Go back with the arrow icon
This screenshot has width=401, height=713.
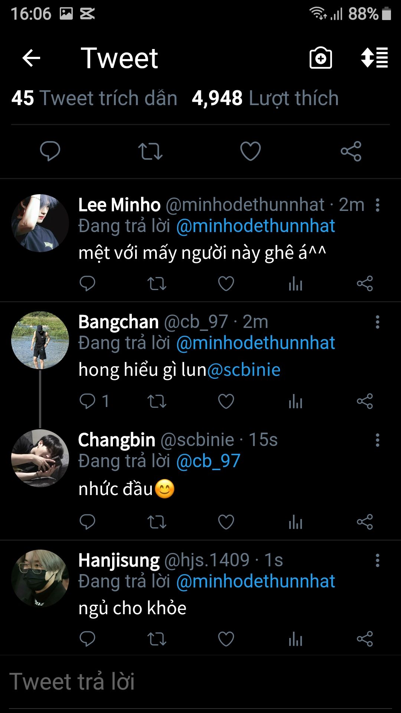coord(31,58)
